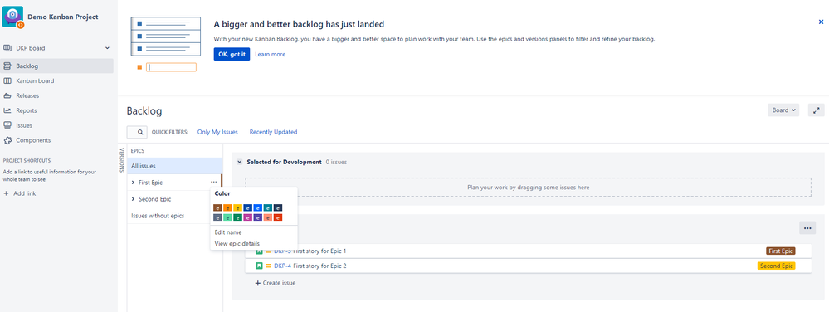Click the Second Epic label on DKP-4
The image size is (829, 312).
(776, 266)
